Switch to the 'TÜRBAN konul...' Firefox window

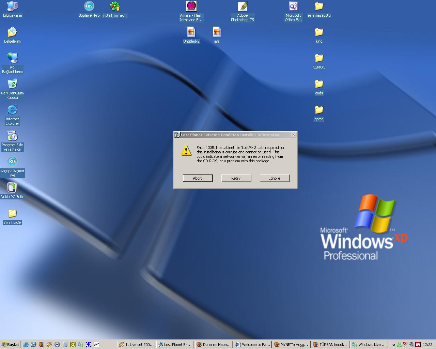[330, 345]
